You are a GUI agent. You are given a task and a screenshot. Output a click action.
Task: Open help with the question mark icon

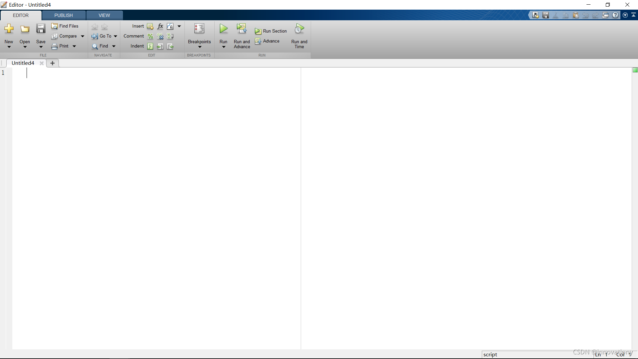(x=615, y=15)
